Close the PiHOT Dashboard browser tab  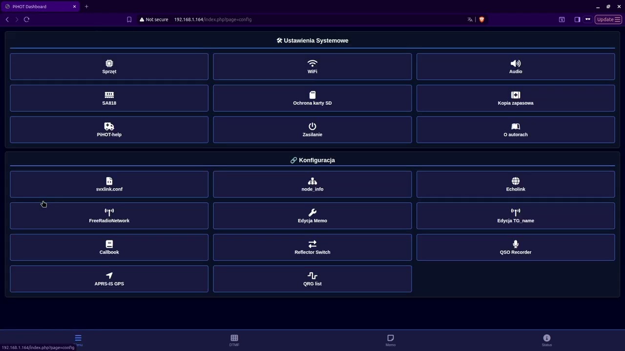(75, 6)
